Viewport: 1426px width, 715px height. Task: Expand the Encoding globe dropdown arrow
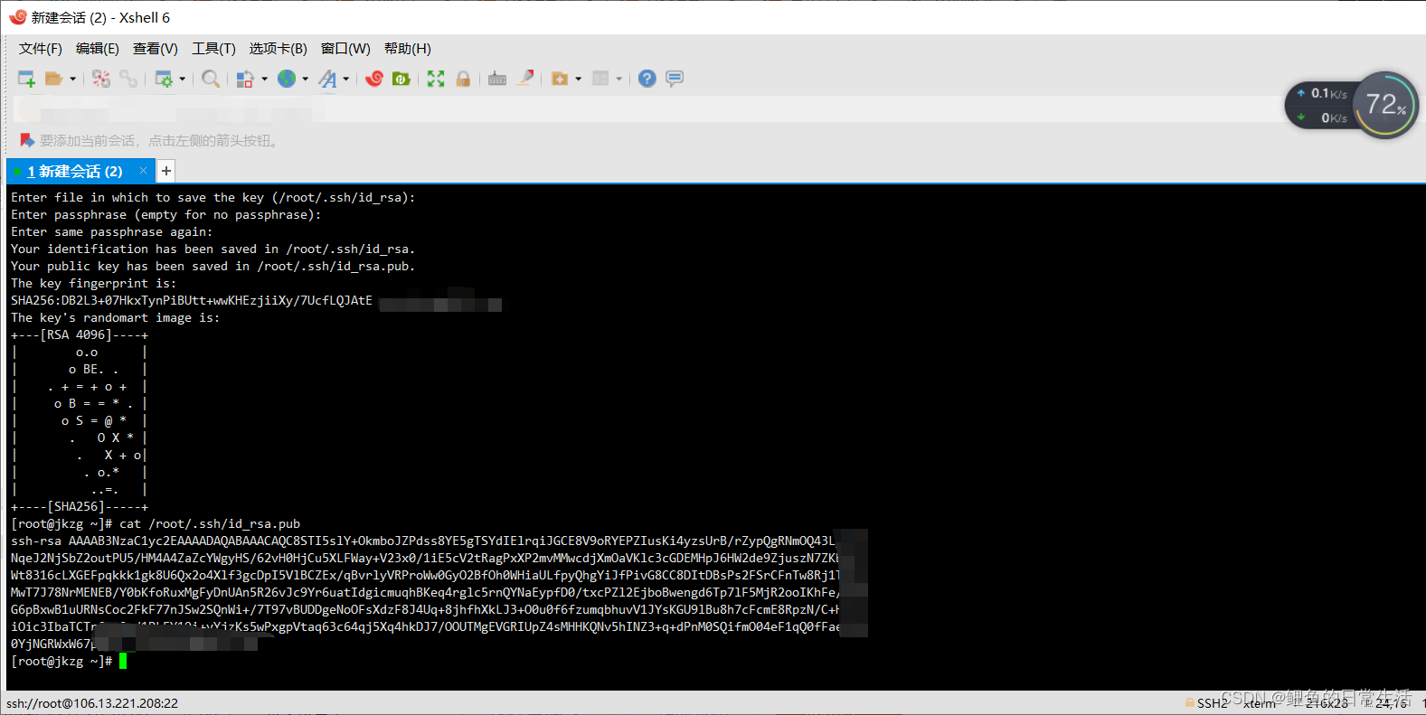click(305, 79)
